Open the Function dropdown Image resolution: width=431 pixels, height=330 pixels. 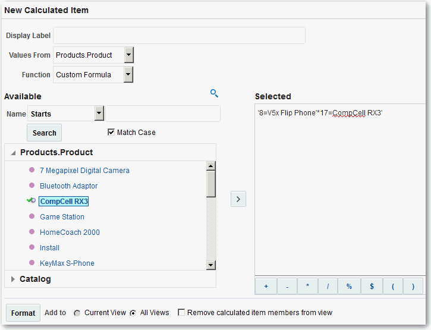pyautogui.click(x=128, y=75)
